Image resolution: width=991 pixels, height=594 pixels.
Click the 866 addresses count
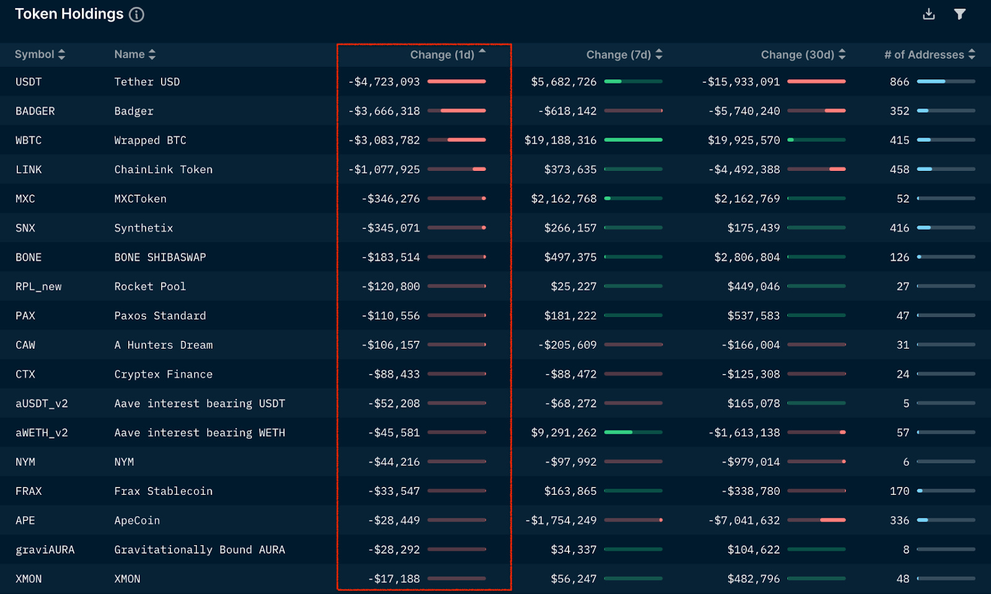coord(899,82)
